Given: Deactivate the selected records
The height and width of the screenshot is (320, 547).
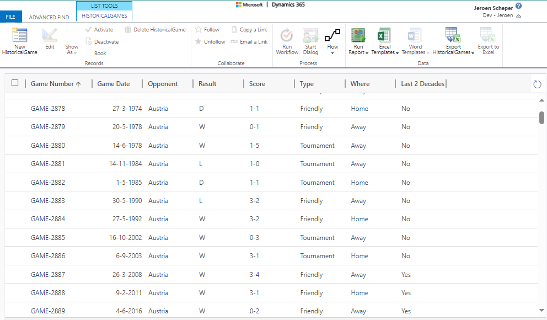Looking at the screenshot, I should click(x=102, y=41).
